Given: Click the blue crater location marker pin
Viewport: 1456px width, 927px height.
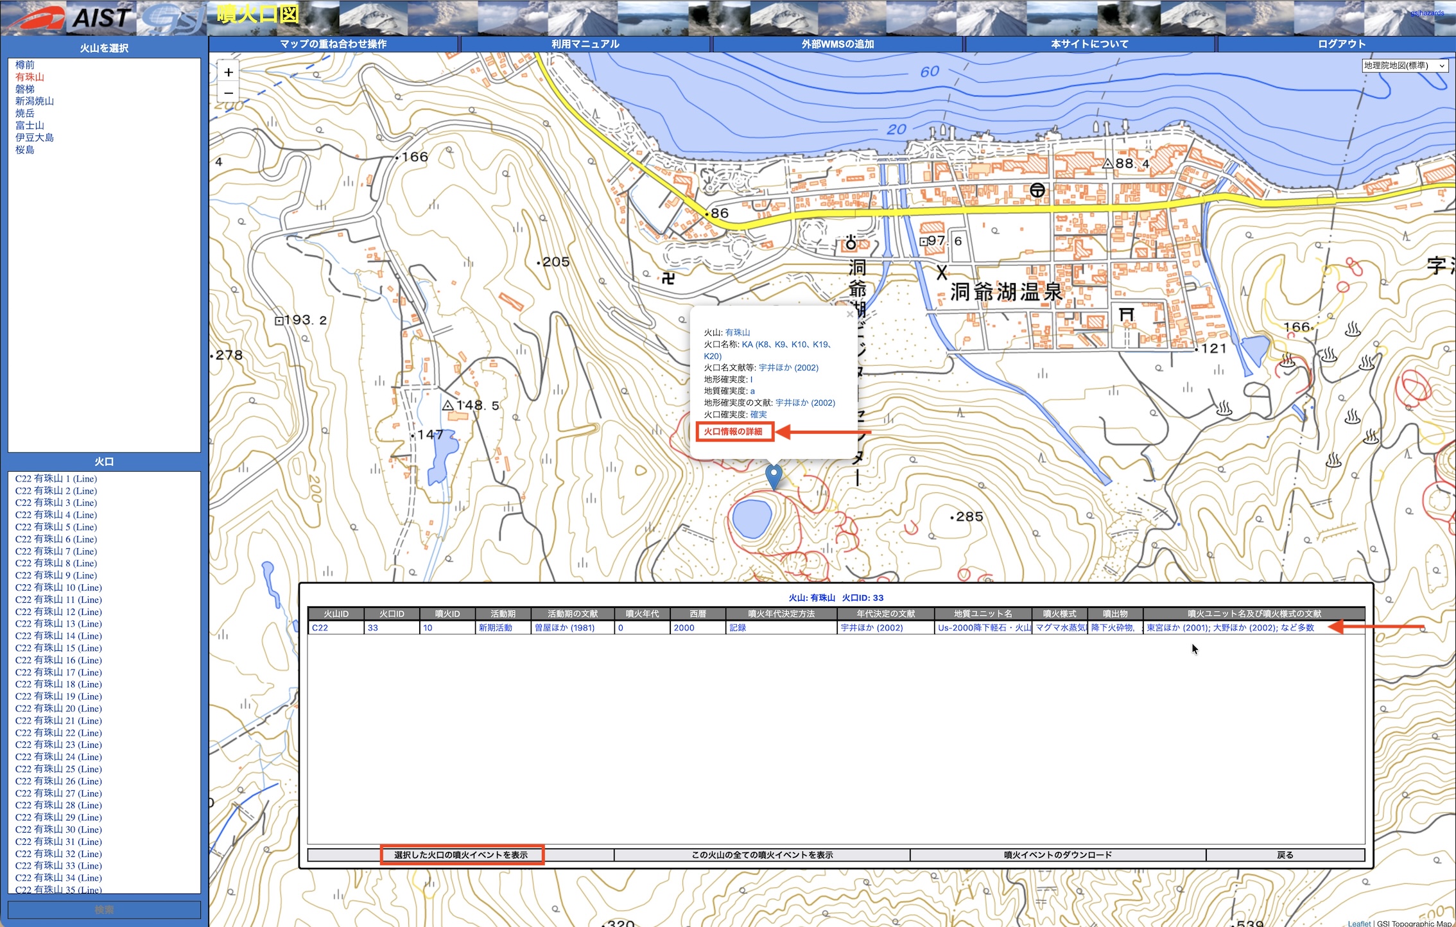Looking at the screenshot, I should click(774, 476).
